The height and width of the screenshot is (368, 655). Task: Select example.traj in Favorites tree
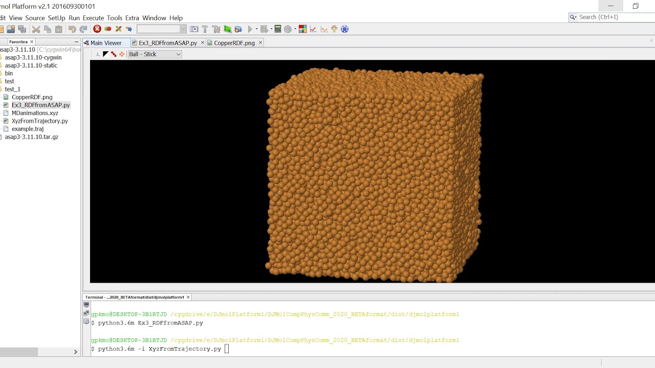(x=27, y=129)
